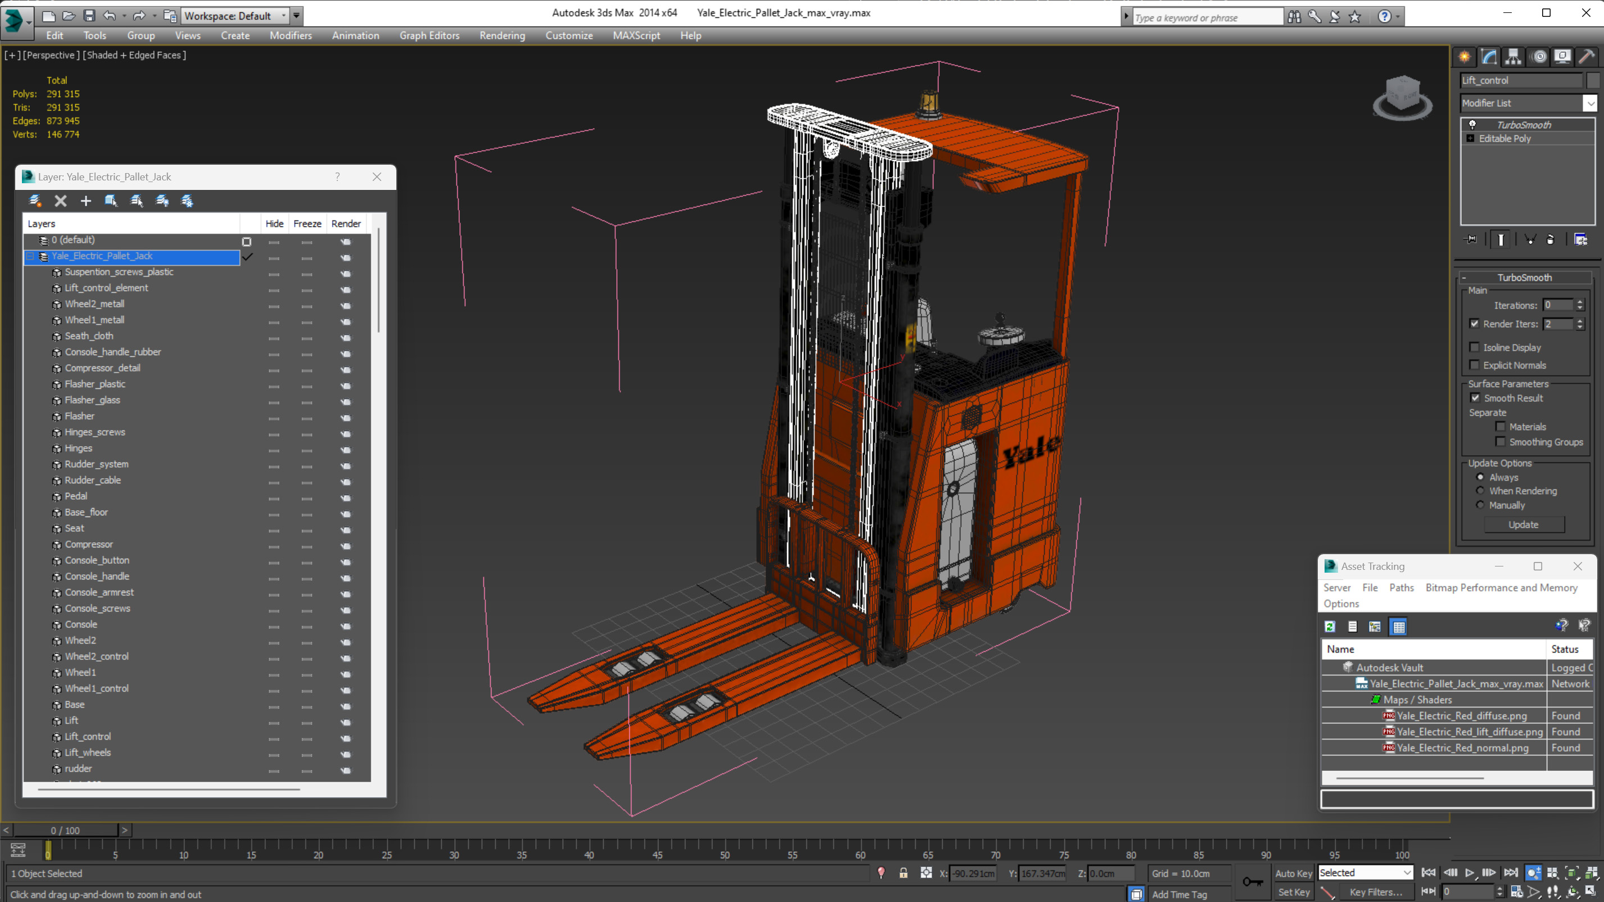Screen dimensions: 1604x902
Task: Click Create New Layer icon in the Layer dialog
Action: 35,201
